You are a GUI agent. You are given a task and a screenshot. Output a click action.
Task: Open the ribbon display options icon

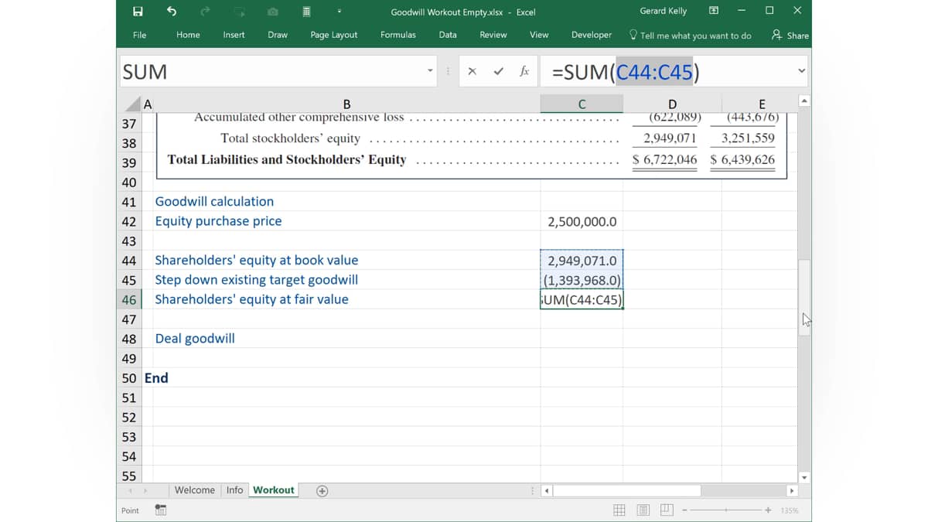[714, 11]
